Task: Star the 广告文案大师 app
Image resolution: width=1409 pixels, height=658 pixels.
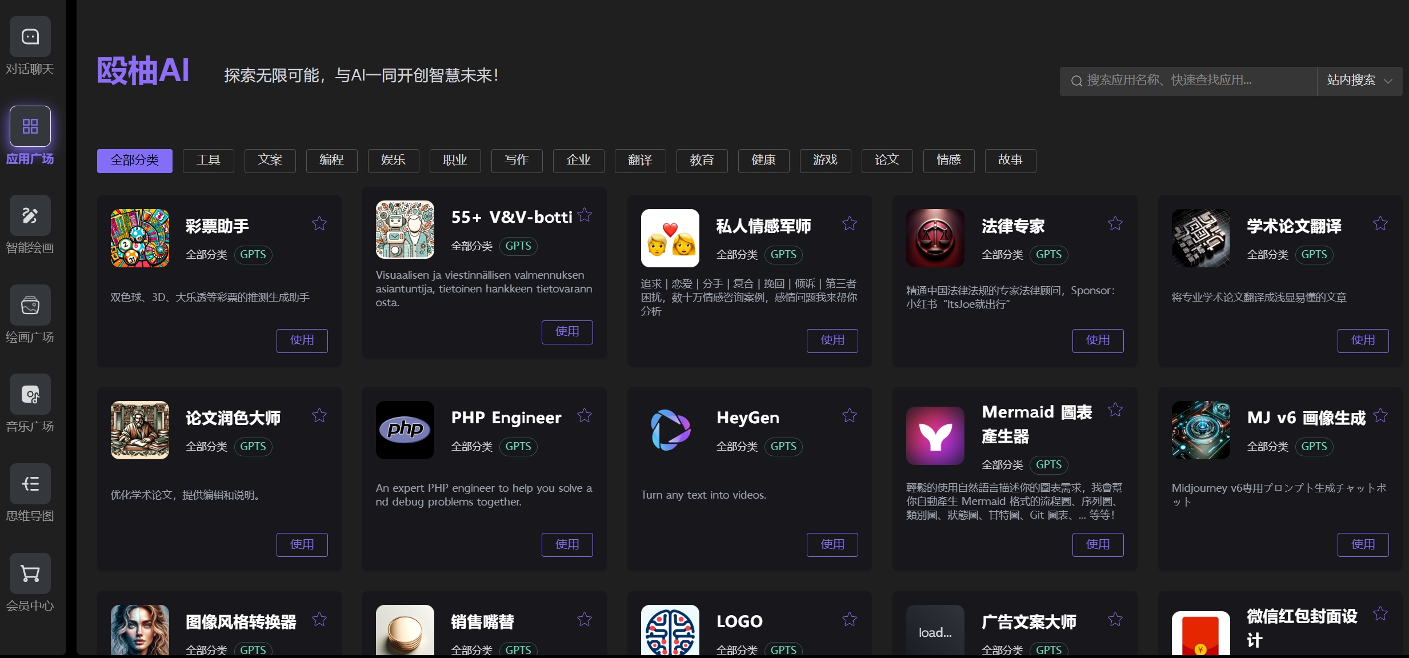Action: pyautogui.click(x=1115, y=619)
